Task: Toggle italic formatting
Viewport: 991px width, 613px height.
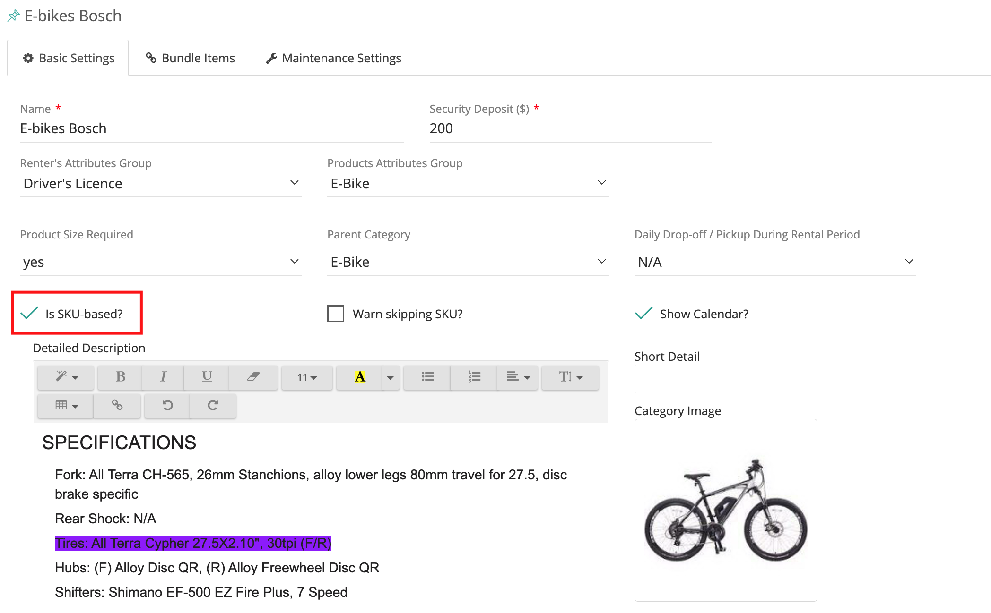Action: click(x=163, y=377)
